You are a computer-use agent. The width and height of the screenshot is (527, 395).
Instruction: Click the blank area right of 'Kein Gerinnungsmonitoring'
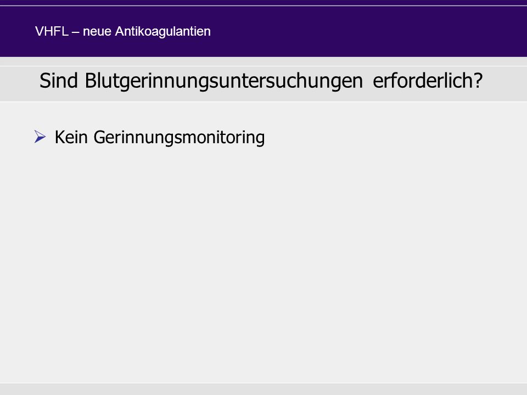(396, 137)
